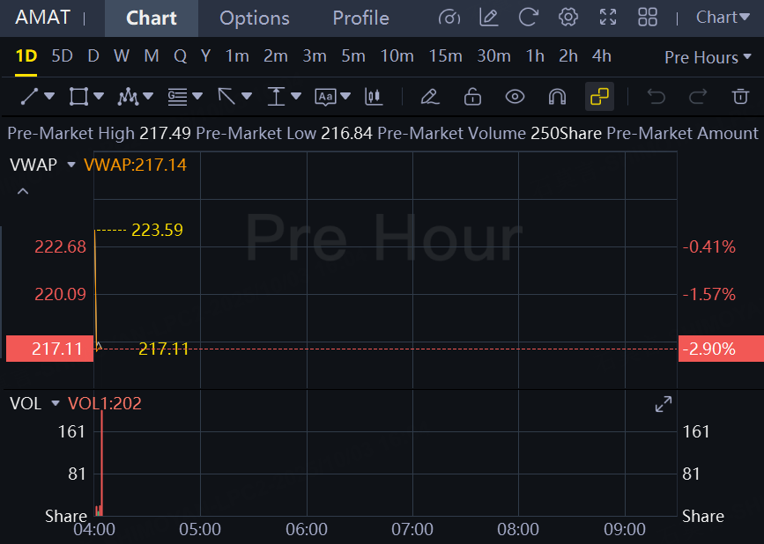Select the 10m interval
The image size is (764, 544).
(x=397, y=56)
